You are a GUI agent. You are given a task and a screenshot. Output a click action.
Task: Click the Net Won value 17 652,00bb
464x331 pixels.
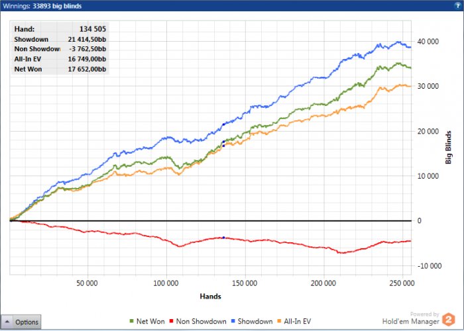click(87, 69)
